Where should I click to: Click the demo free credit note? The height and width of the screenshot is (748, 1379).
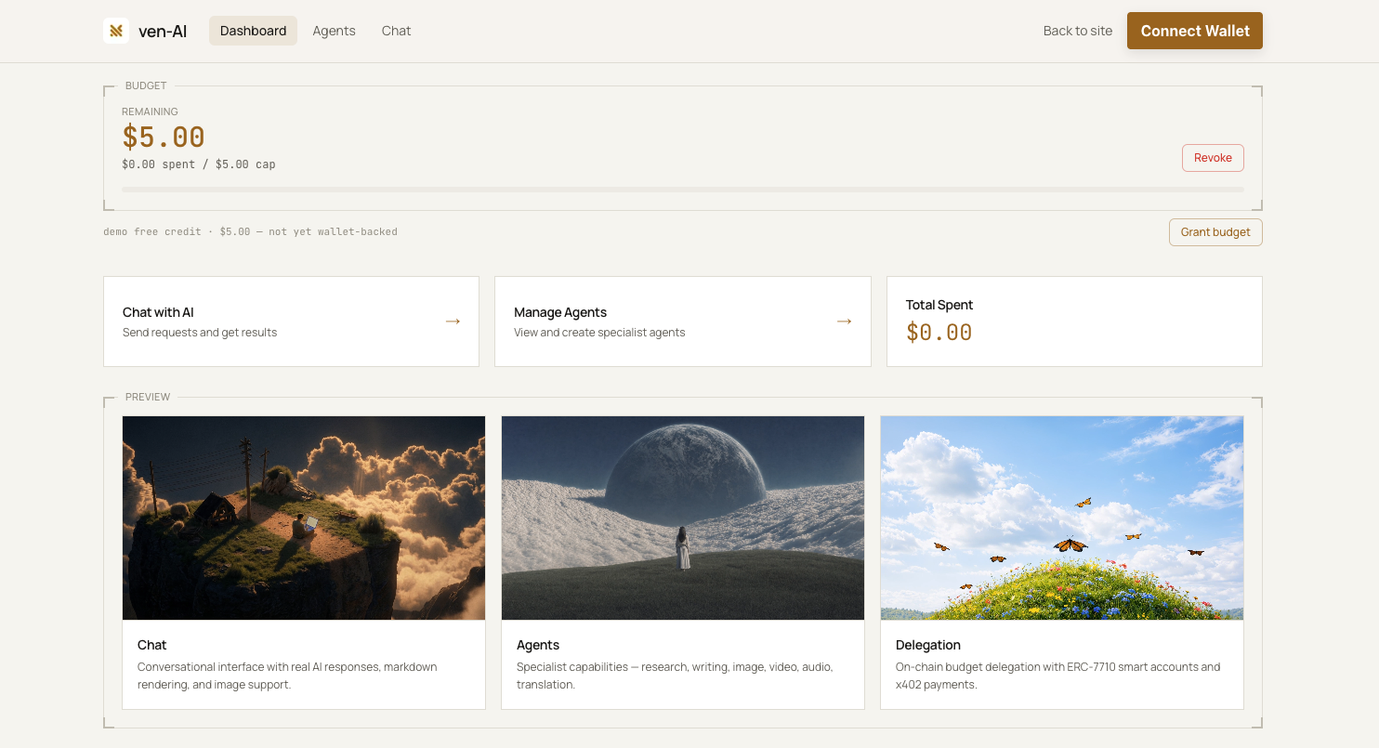click(x=250, y=231)
